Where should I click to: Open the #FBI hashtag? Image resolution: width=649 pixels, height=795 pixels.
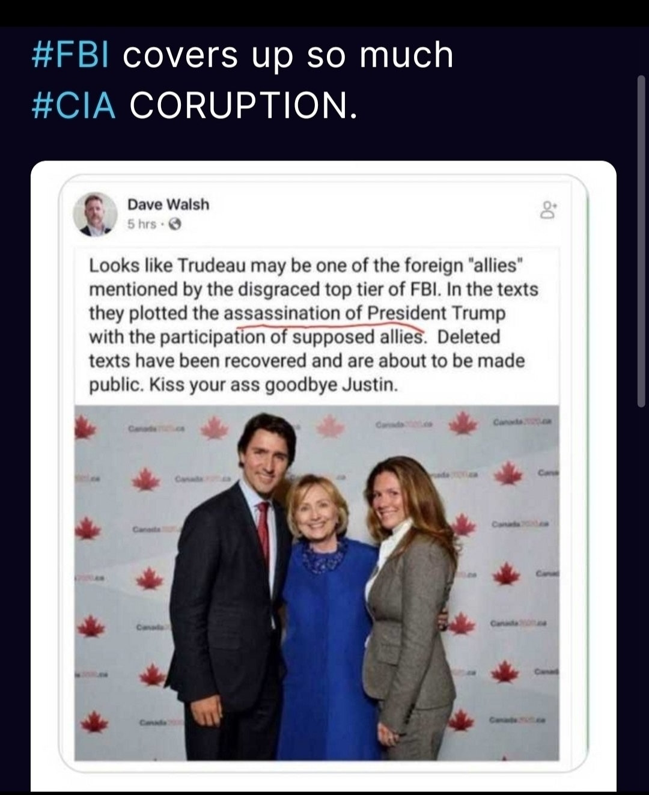click(70, 55)
